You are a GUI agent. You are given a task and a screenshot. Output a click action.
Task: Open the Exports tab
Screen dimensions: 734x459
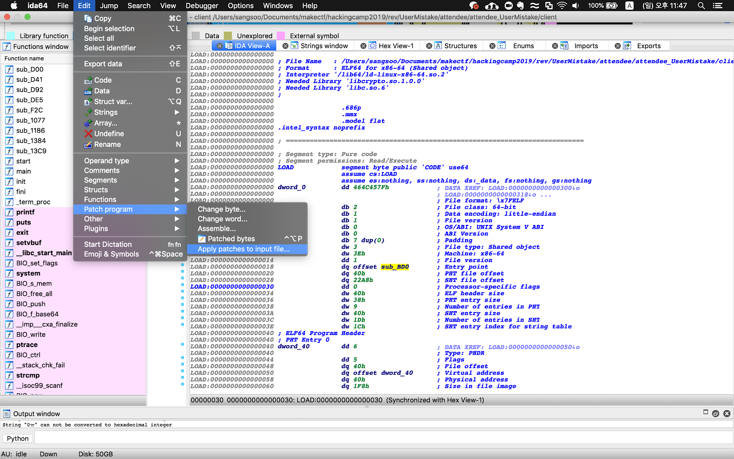pyautogui.click(x=649, y=46)
